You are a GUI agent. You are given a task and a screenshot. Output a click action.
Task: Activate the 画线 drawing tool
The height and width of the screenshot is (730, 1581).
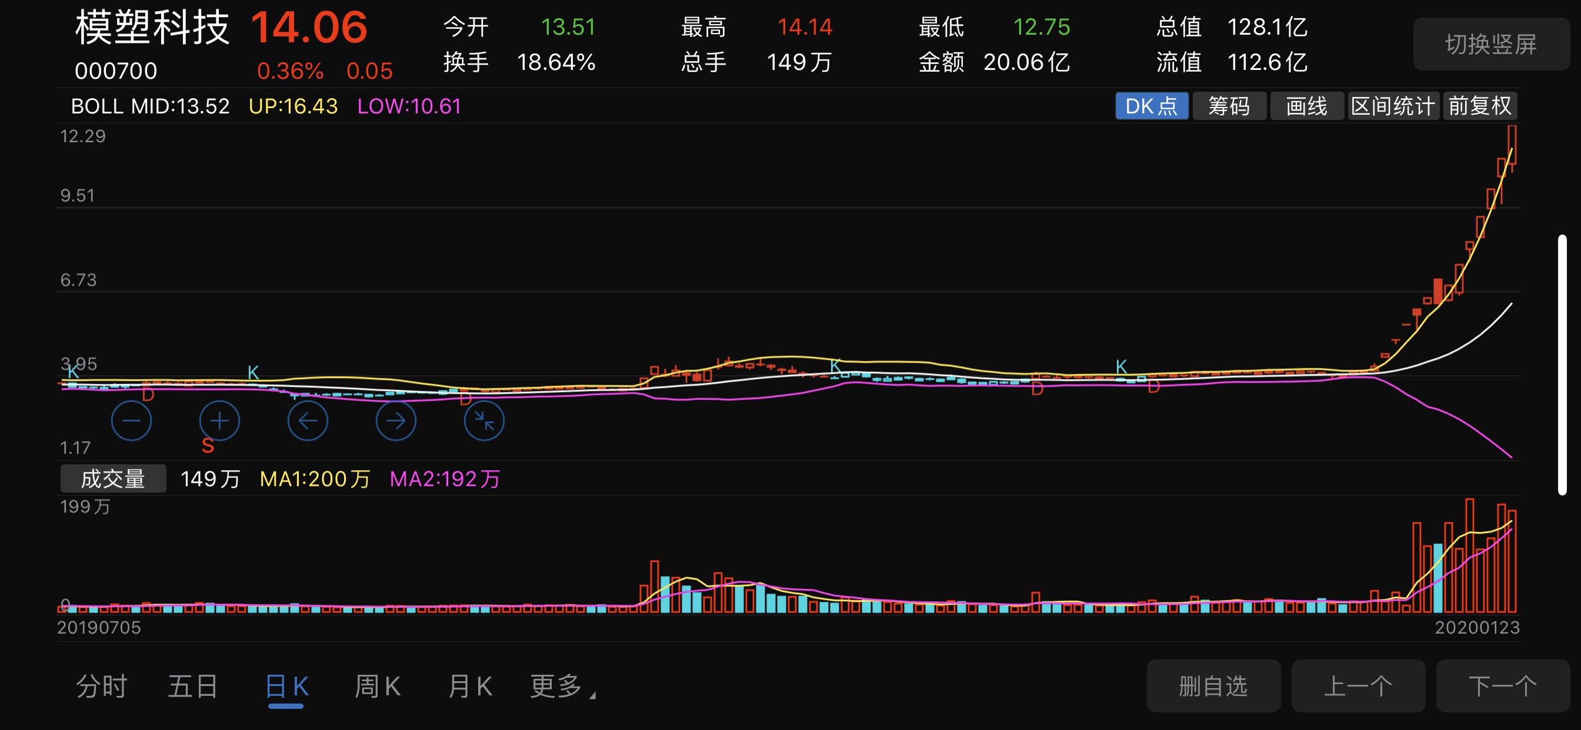pyautogui.click(x=1307, y=106)
